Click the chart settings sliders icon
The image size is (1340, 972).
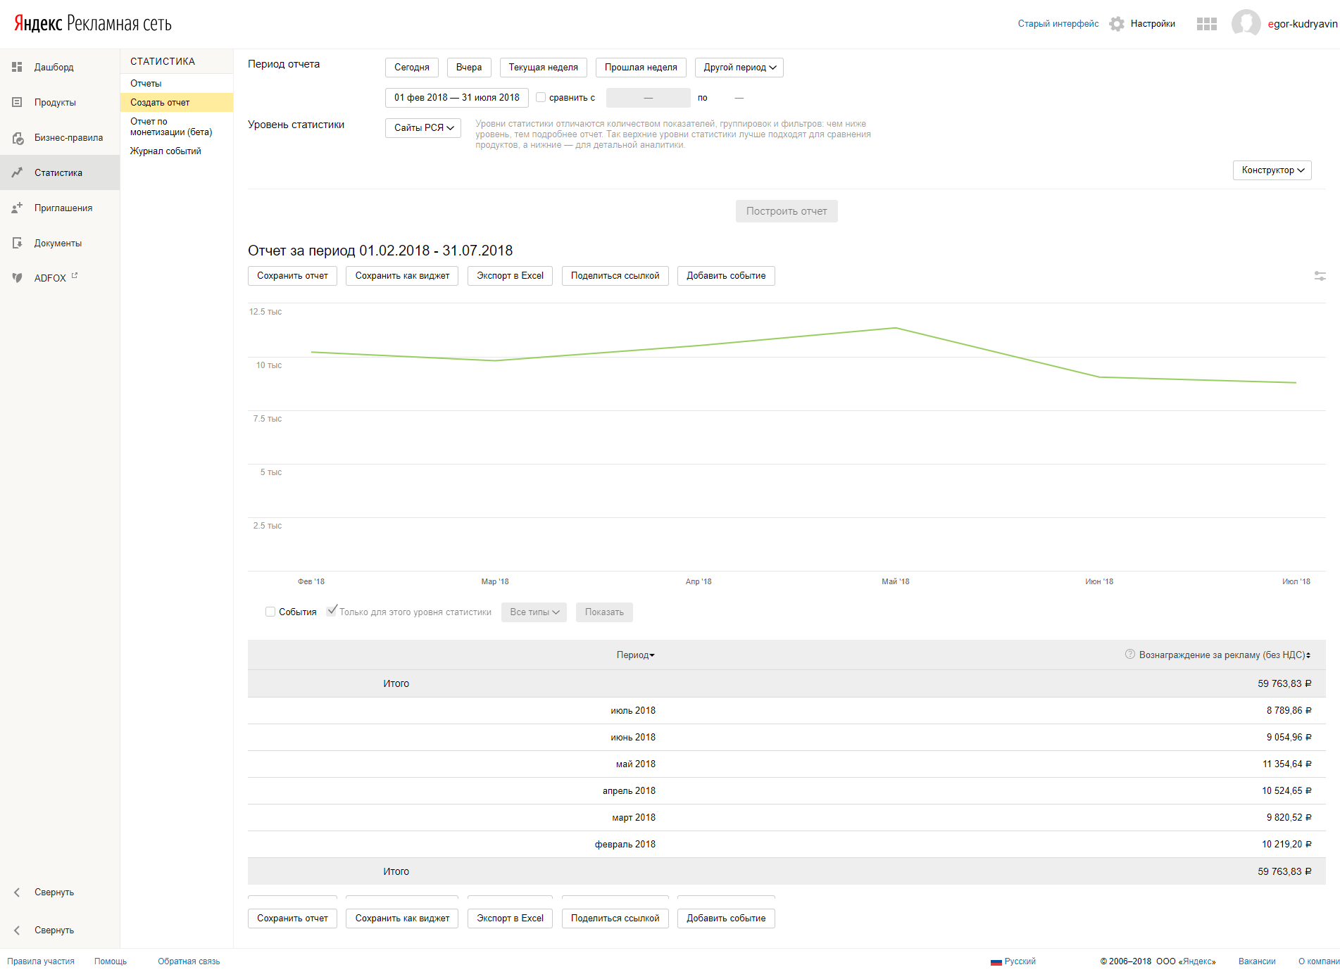pyautogui.click(x=1320, y=276)
